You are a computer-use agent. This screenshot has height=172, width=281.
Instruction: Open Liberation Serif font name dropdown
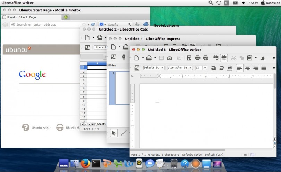(190, 68)
